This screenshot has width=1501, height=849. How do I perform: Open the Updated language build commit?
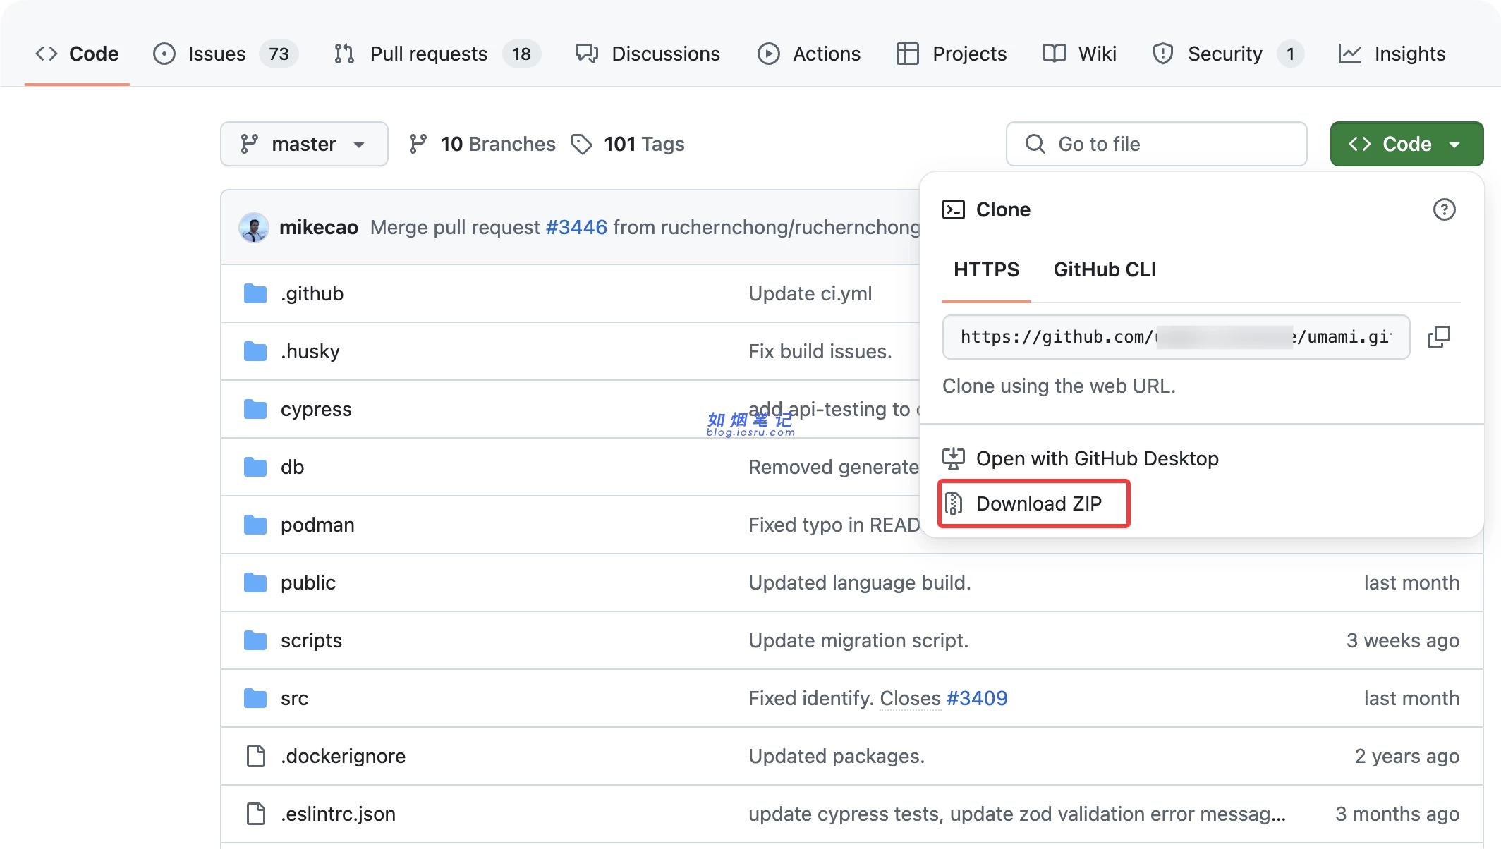[x=860, y=582]
